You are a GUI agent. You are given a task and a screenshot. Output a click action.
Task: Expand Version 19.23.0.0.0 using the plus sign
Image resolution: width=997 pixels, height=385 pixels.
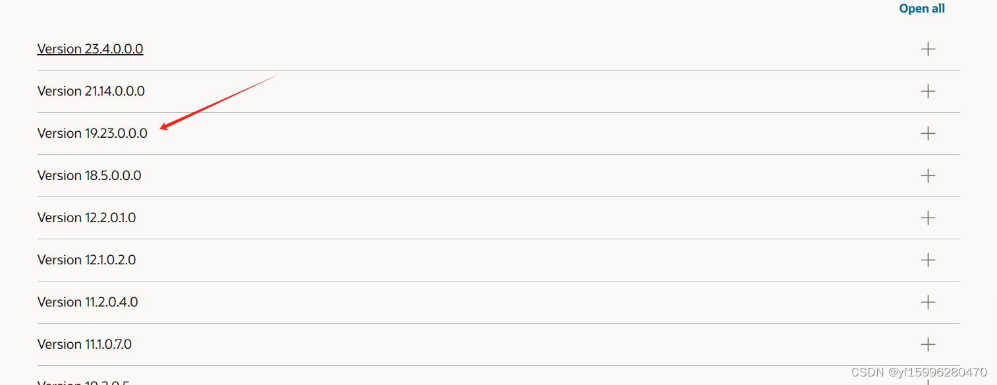click(927, 133)
